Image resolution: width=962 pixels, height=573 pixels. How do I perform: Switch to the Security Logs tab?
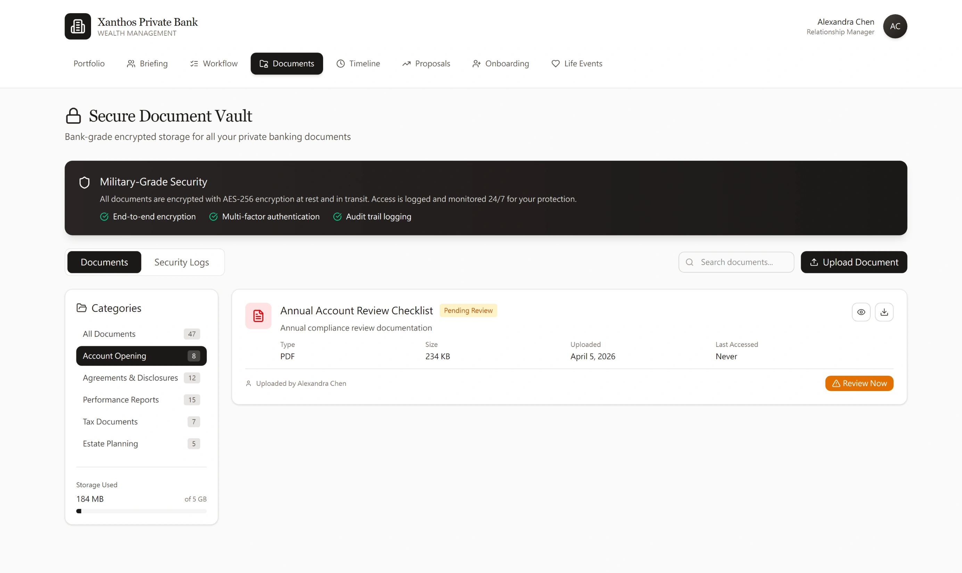click(181, 262)
